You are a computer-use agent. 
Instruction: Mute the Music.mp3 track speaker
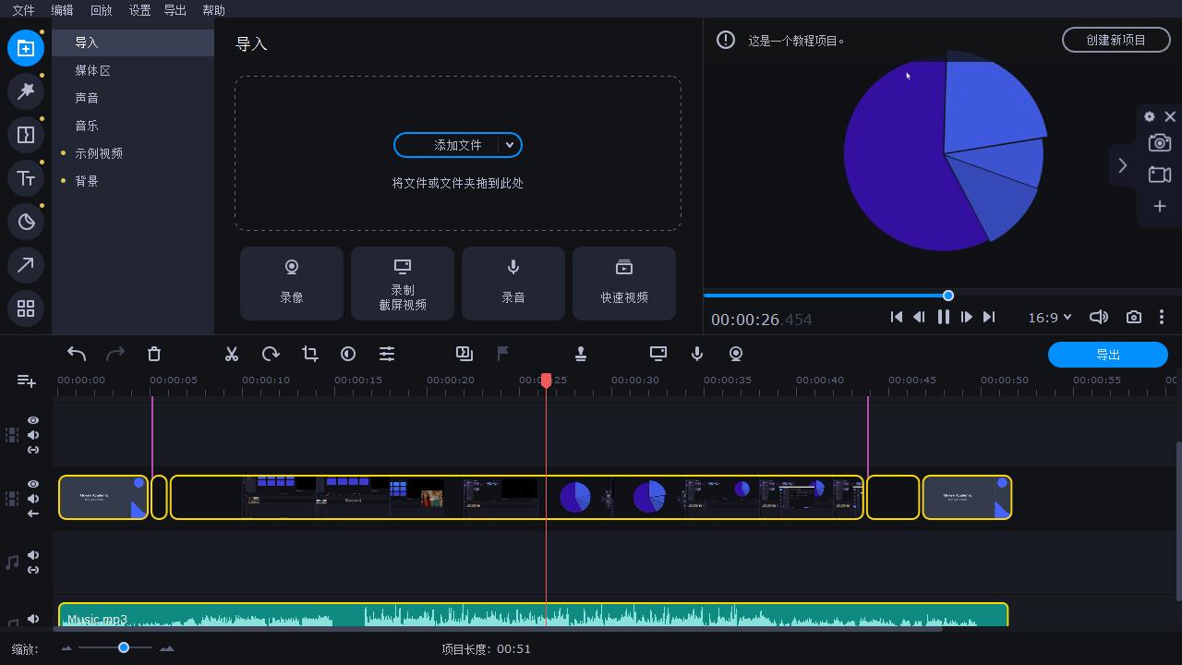pyautogui.click(x=33, y=619)
